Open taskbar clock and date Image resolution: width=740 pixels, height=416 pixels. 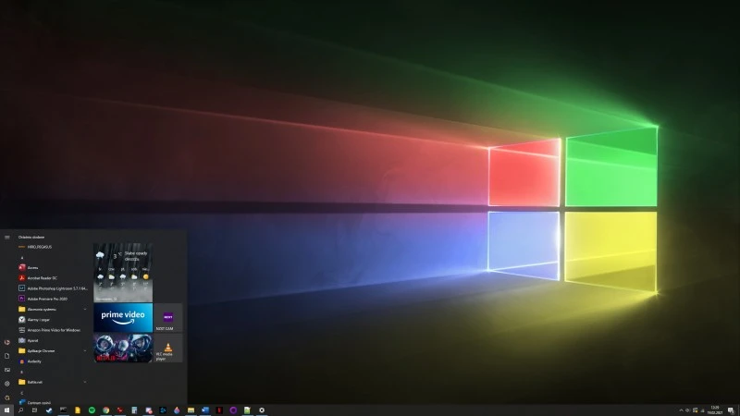tap(715, 410)
